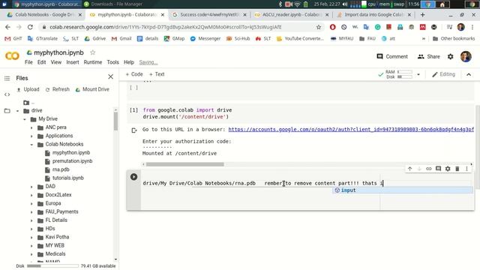This screenshot has width=480, height=270.
Task: Open cell settings gear icon
Action: [x=448, y=169]
